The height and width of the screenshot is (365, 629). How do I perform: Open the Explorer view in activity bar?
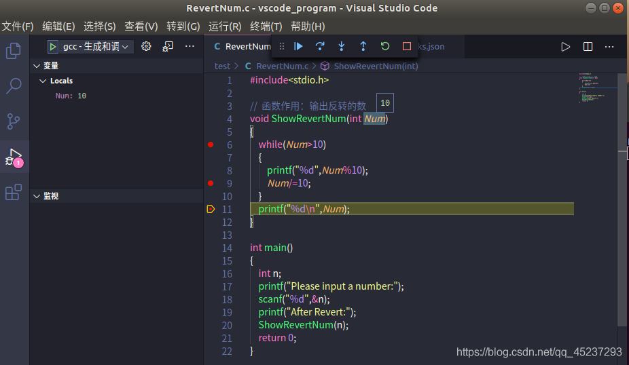coord(13,51)
